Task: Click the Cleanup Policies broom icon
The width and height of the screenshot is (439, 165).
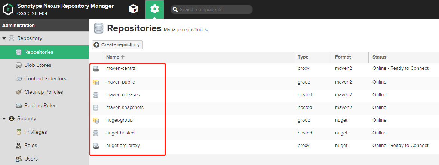Action: point(19,92)
